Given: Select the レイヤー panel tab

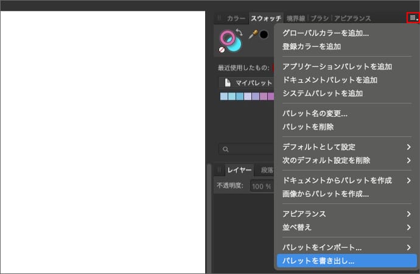Looking at the screenshot, I should click(239, 170).
